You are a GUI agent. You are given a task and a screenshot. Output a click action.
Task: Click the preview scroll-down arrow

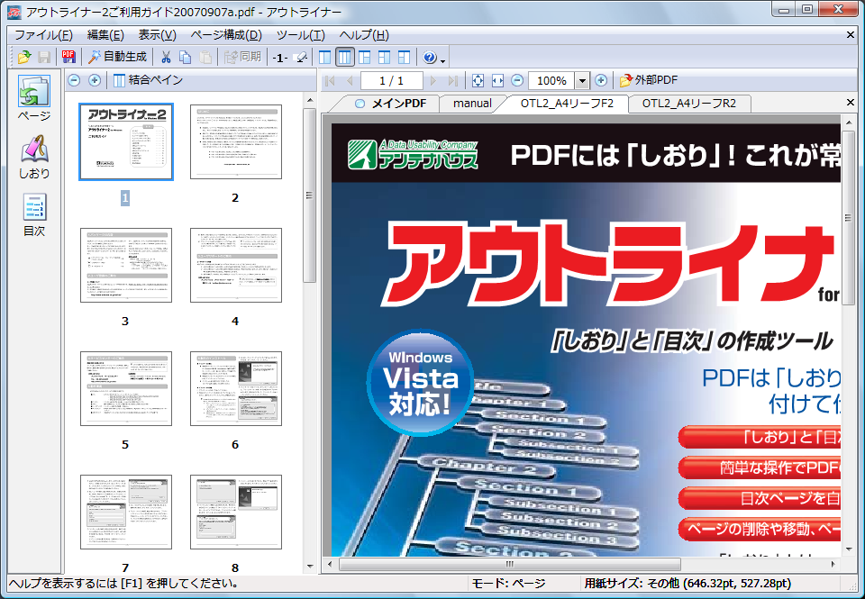pos(849,549)
